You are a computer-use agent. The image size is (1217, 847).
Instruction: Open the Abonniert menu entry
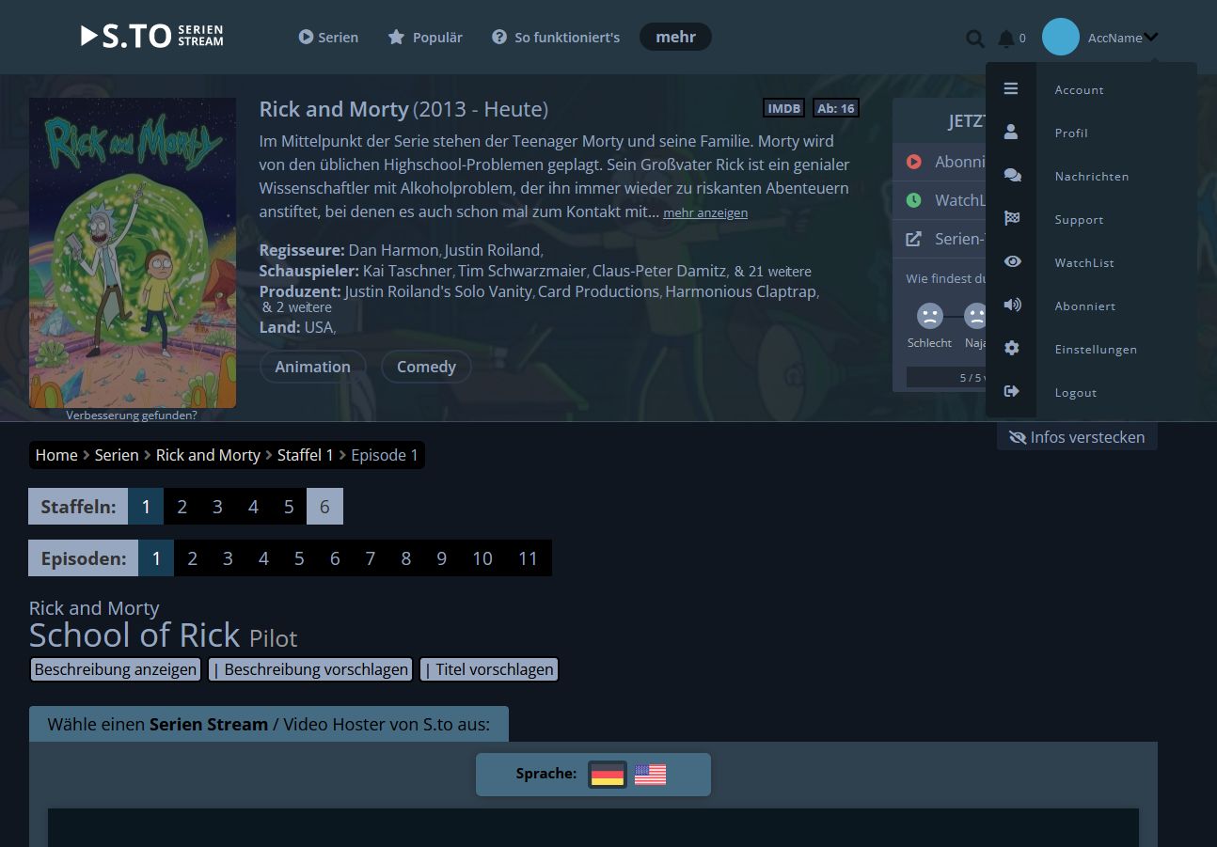[x=1084, y=306]
